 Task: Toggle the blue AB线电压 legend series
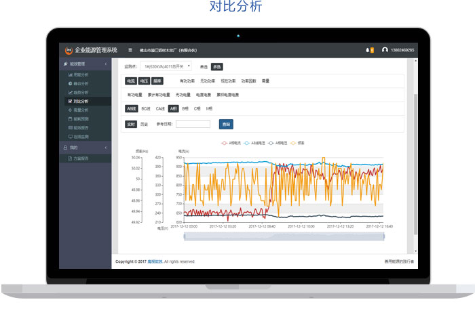(254, 143)
